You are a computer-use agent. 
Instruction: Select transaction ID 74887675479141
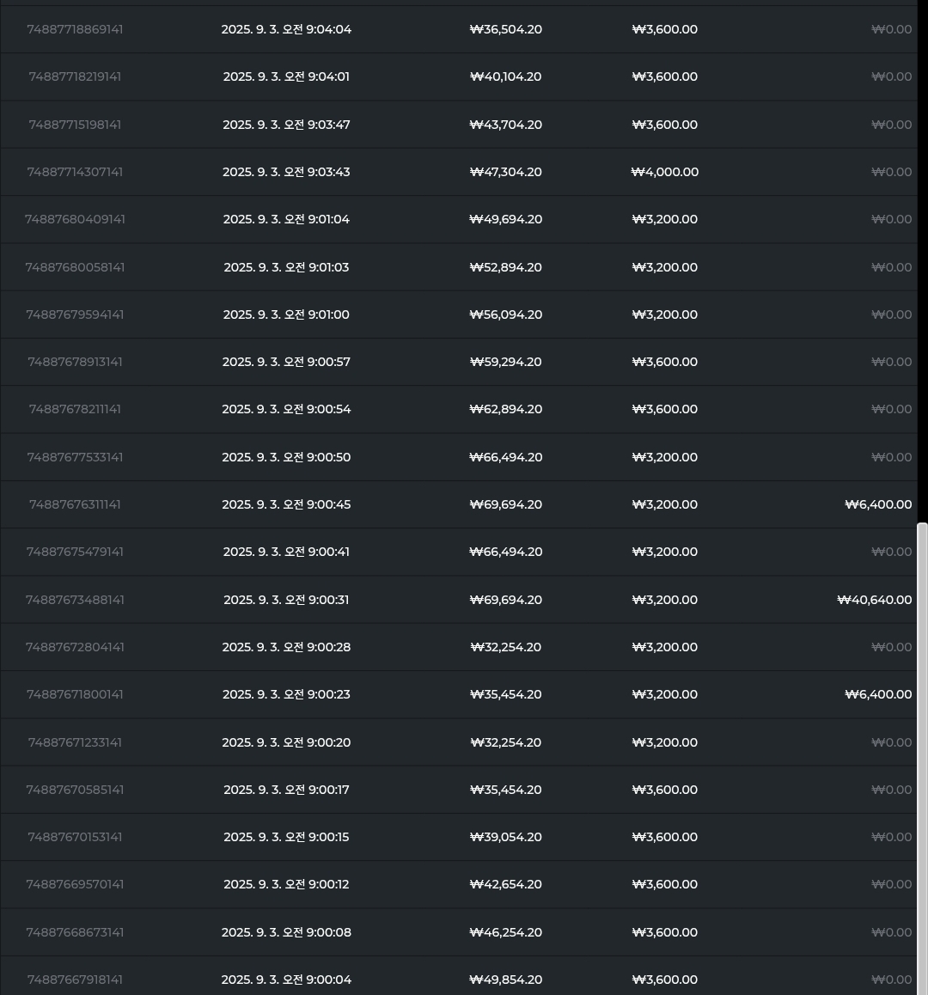click(75, 552)
